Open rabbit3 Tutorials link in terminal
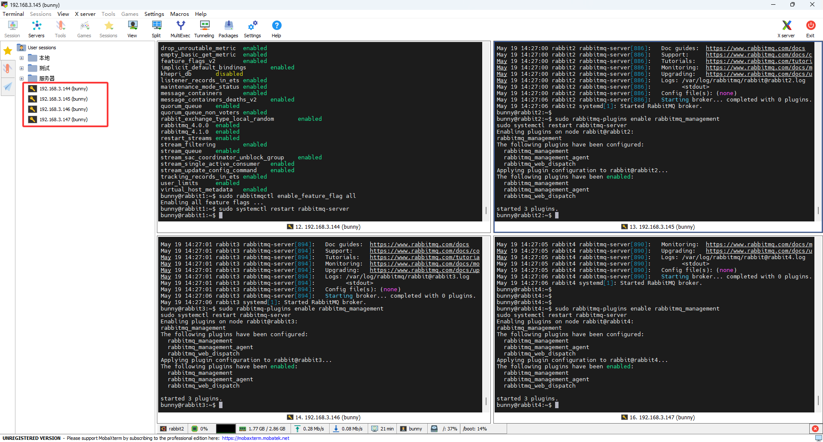 click(x=424, y=257)
